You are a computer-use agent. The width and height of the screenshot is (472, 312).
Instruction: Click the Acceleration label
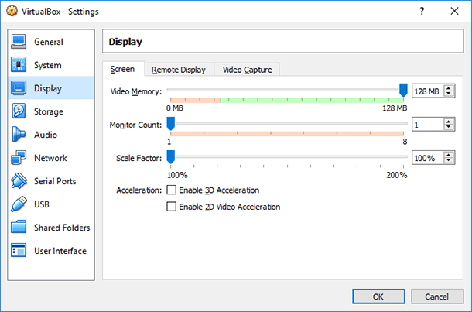click(139, 190)
